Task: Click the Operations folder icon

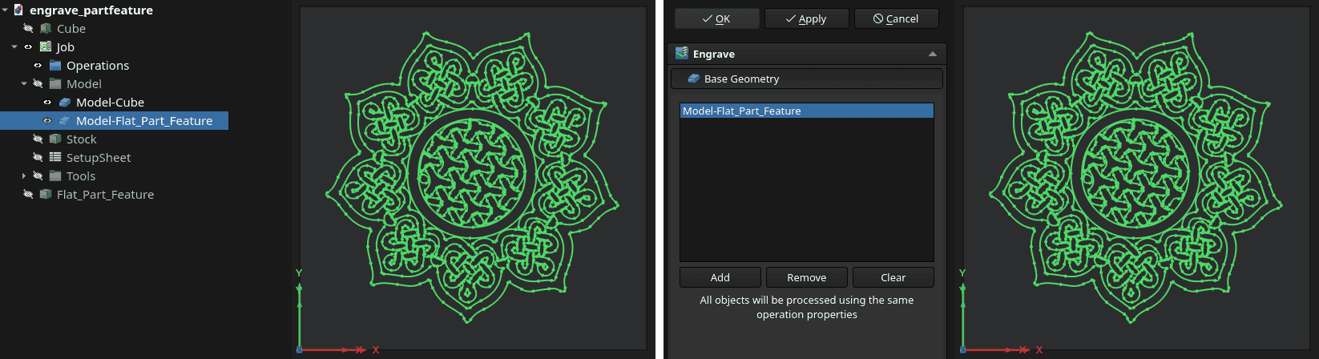Action: coord(55,66)
